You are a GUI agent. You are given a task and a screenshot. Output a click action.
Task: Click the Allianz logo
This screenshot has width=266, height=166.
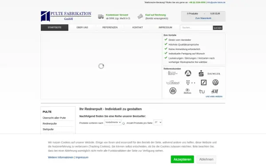click(x=173, y=91)
